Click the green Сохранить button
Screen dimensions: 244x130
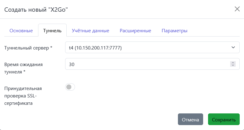(x=224, y=120)
